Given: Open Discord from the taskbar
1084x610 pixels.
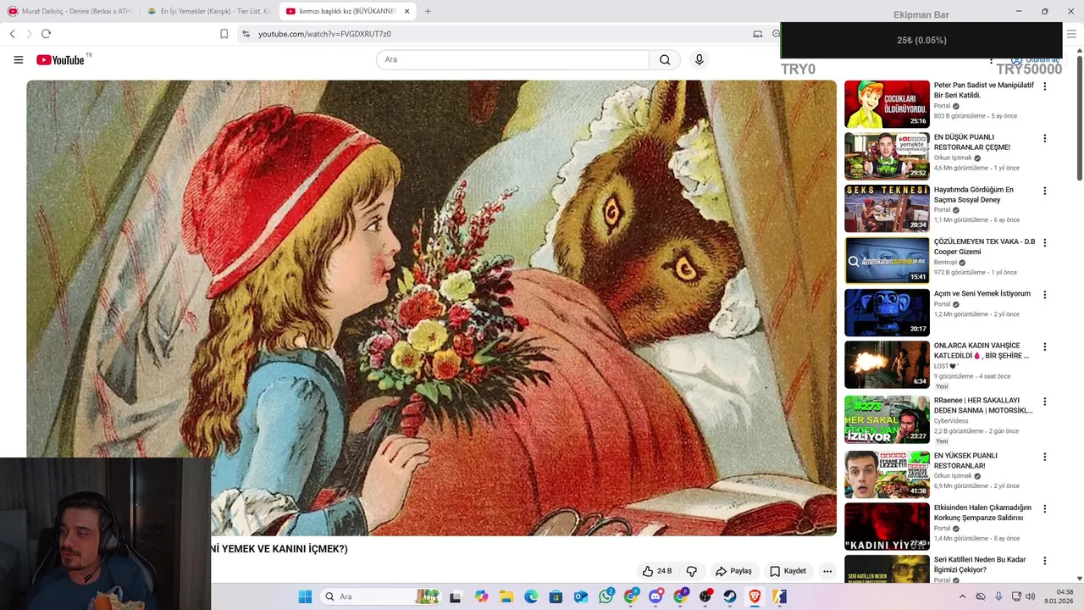Looking at the screenshot, I should [655, 596].
